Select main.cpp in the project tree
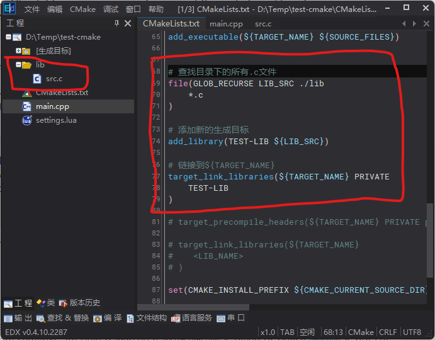This screenshot has height=340, width=435. coord(52,106)
